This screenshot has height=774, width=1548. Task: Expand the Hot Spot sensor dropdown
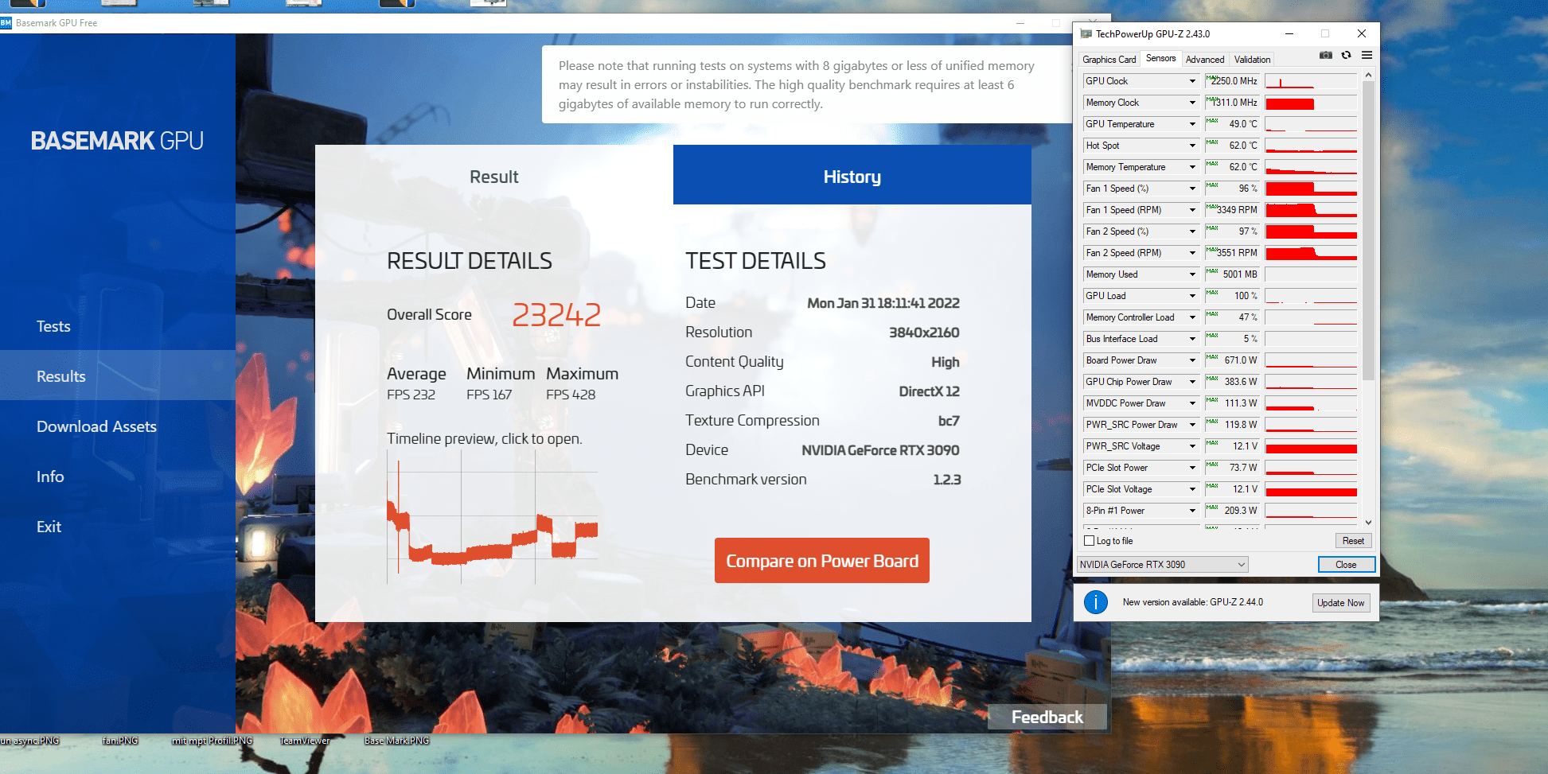click(x=1192, y=146)
